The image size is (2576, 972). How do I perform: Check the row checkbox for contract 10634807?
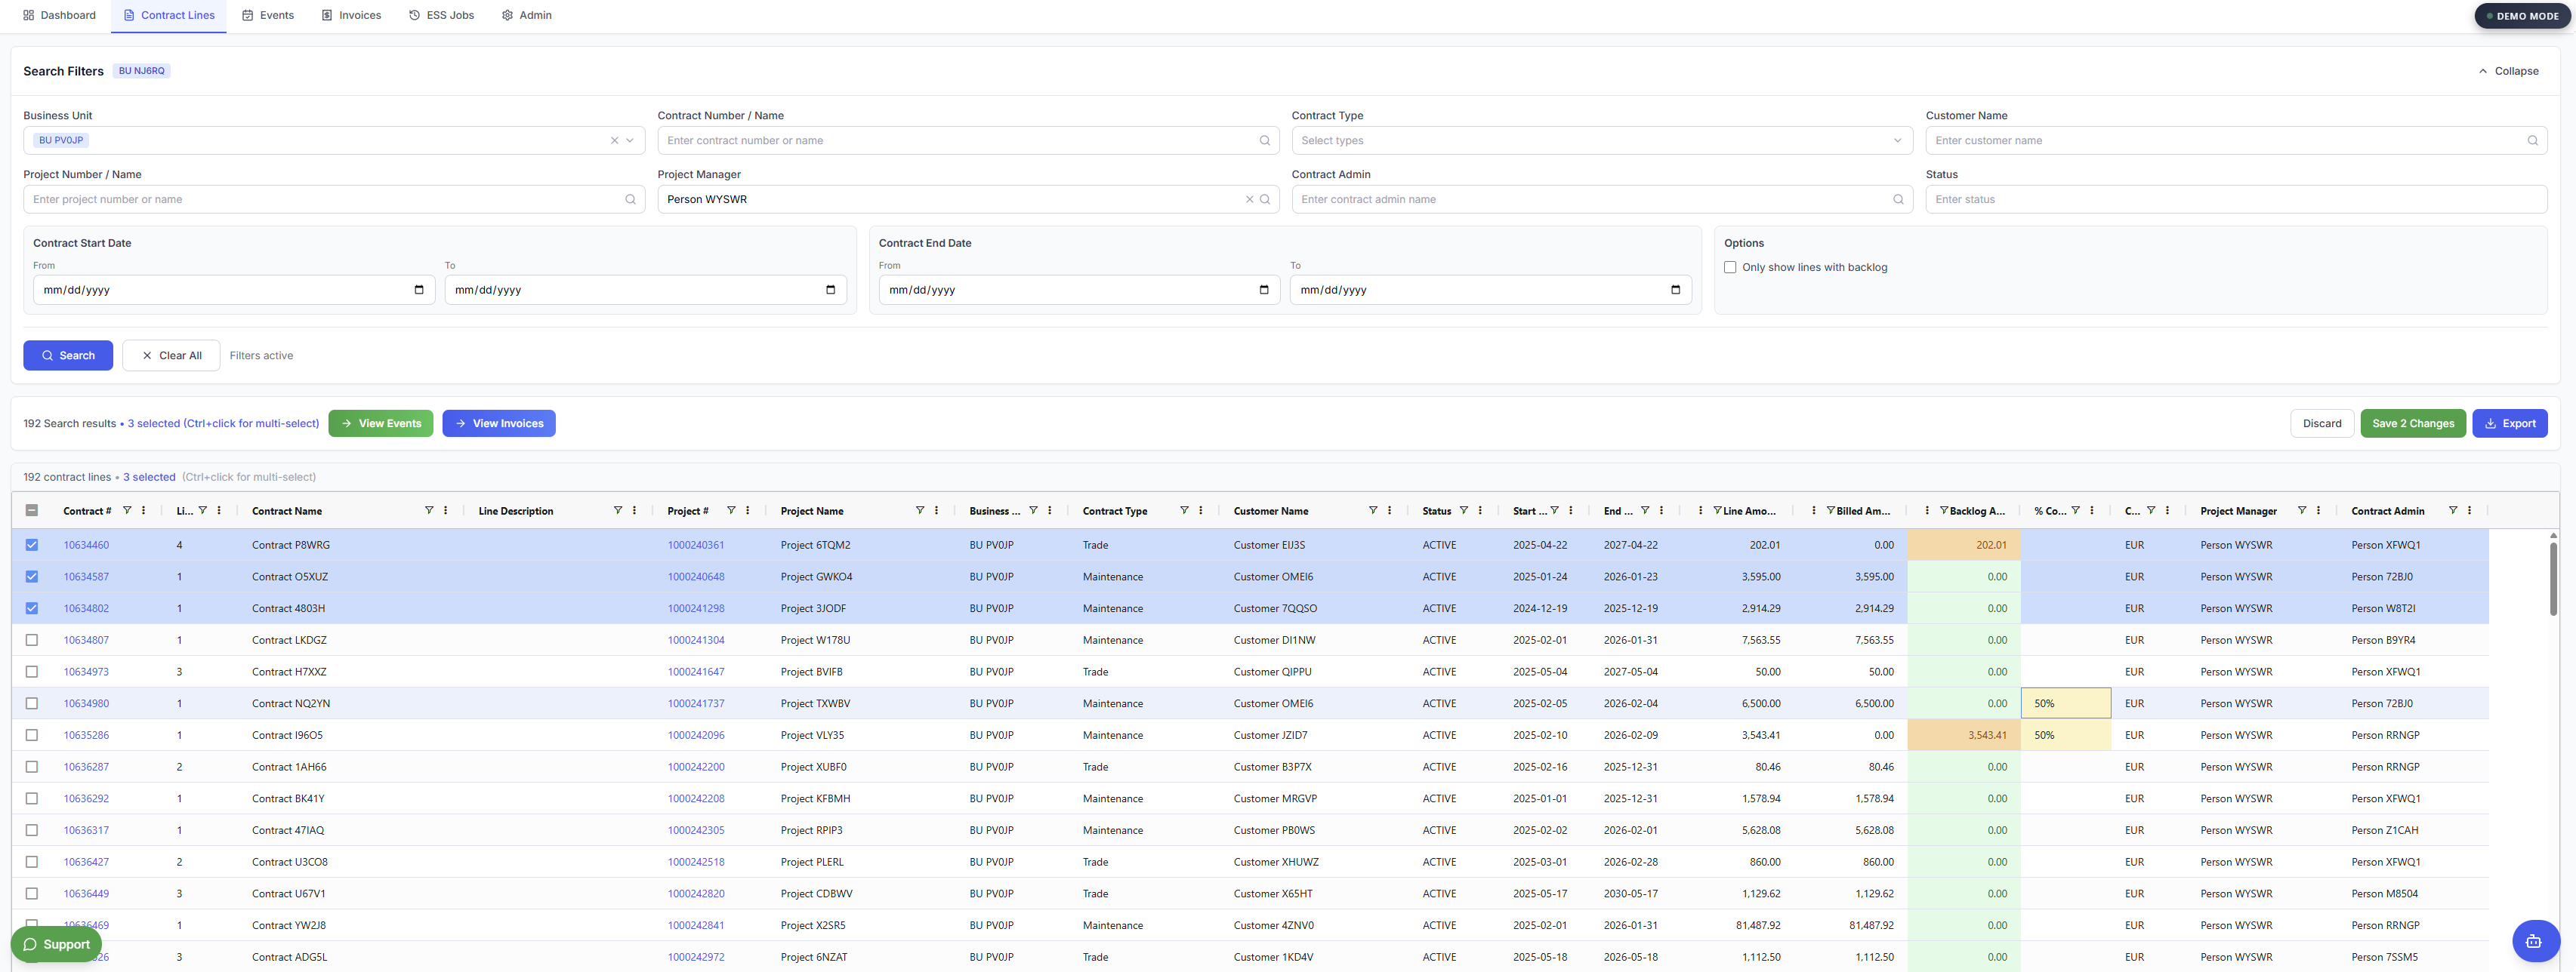tap(31, 639)
